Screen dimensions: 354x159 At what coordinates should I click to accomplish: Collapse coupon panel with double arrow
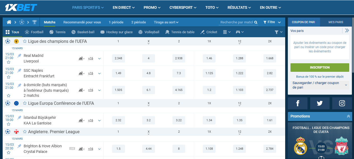point(347,31)
